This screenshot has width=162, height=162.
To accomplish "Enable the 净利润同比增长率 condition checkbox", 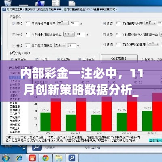I will tap(14, 35).
